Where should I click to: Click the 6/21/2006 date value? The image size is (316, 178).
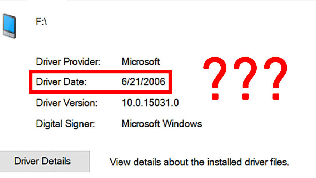tap(144, 82)
